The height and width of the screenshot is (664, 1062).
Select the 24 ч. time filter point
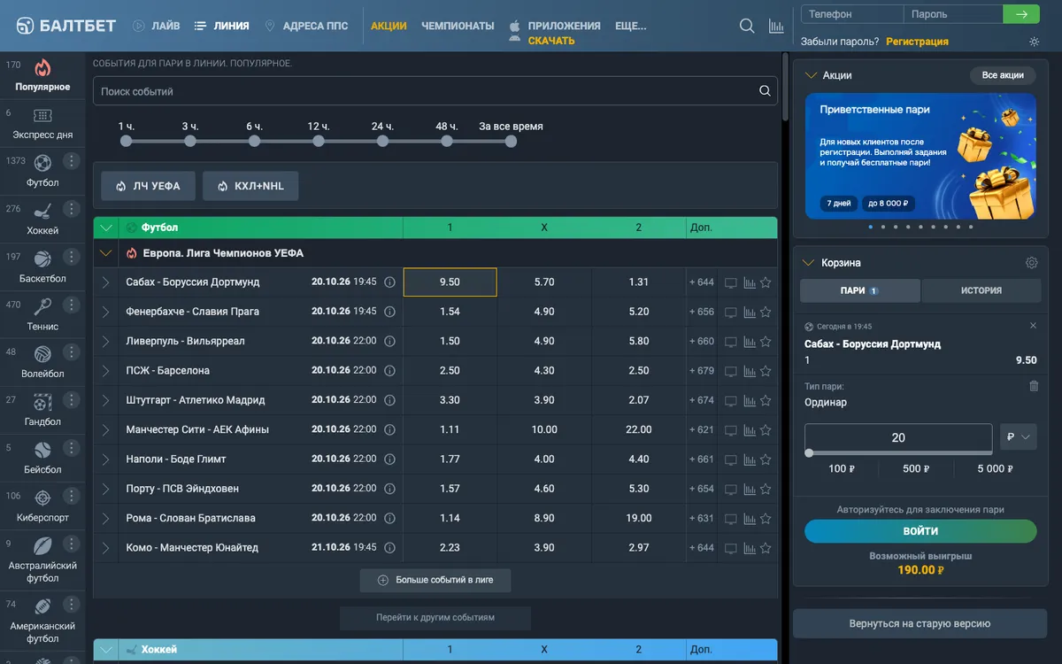tap(382, 141)
